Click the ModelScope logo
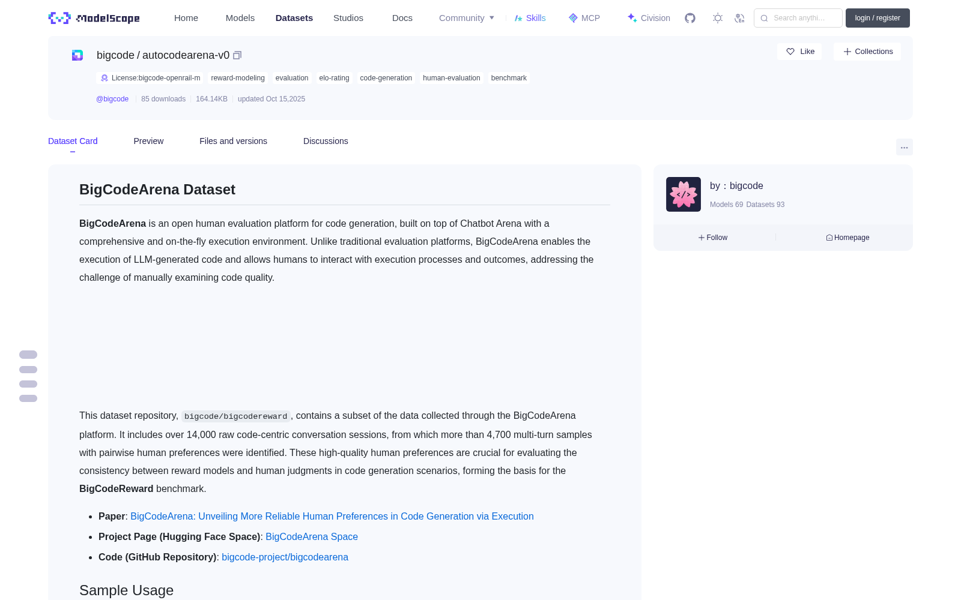This screenshot has height=600, width=961. coord(94,18)
